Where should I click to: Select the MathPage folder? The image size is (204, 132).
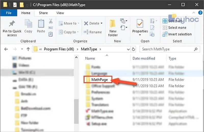click(98, 80)
